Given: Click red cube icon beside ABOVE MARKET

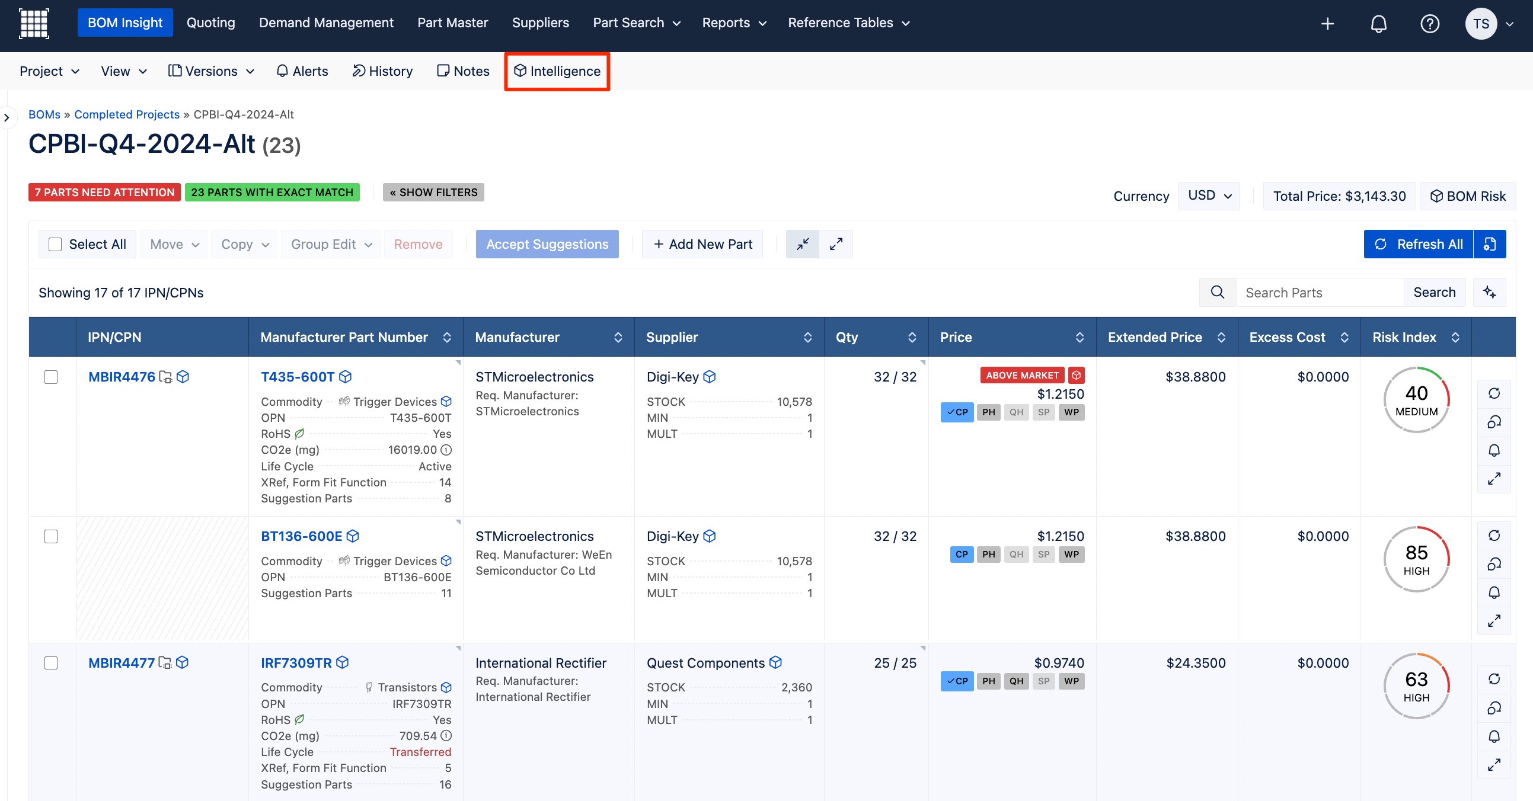Looking at the screenshot, I should [1076, 375].
